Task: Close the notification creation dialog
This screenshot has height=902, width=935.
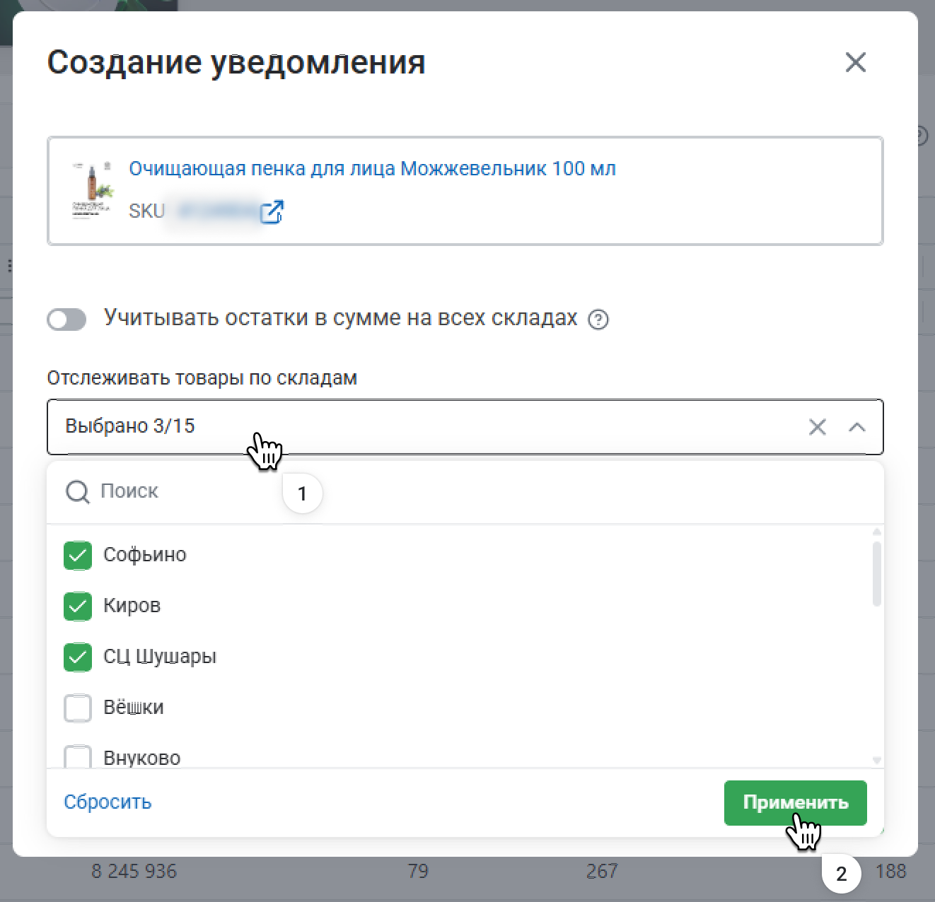Action: (855, 62)
